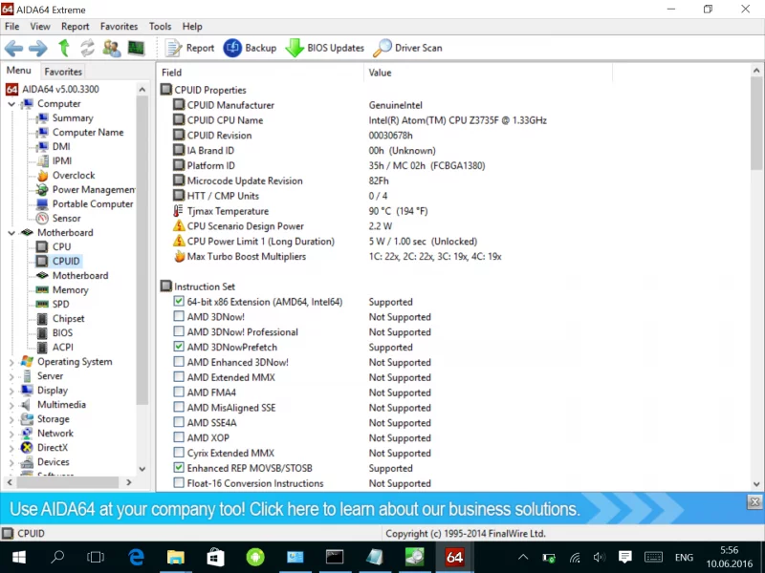Open the Report menu
This screenshot has height=573, width=765.
[76, 27]
